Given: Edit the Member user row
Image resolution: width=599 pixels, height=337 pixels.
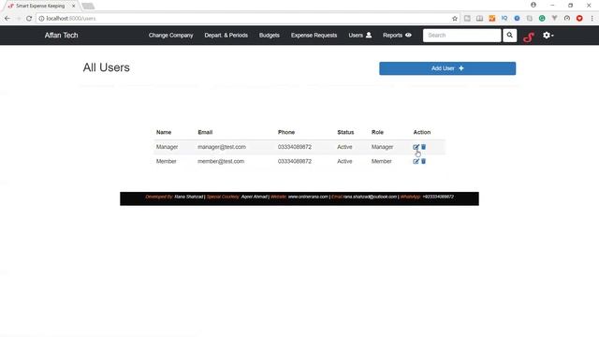Looking at the screenshot, I should click(416, 161).
